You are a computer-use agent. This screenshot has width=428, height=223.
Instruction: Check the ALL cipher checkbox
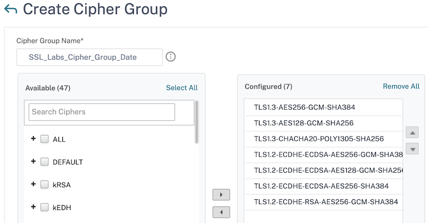[x=44, y=139]
